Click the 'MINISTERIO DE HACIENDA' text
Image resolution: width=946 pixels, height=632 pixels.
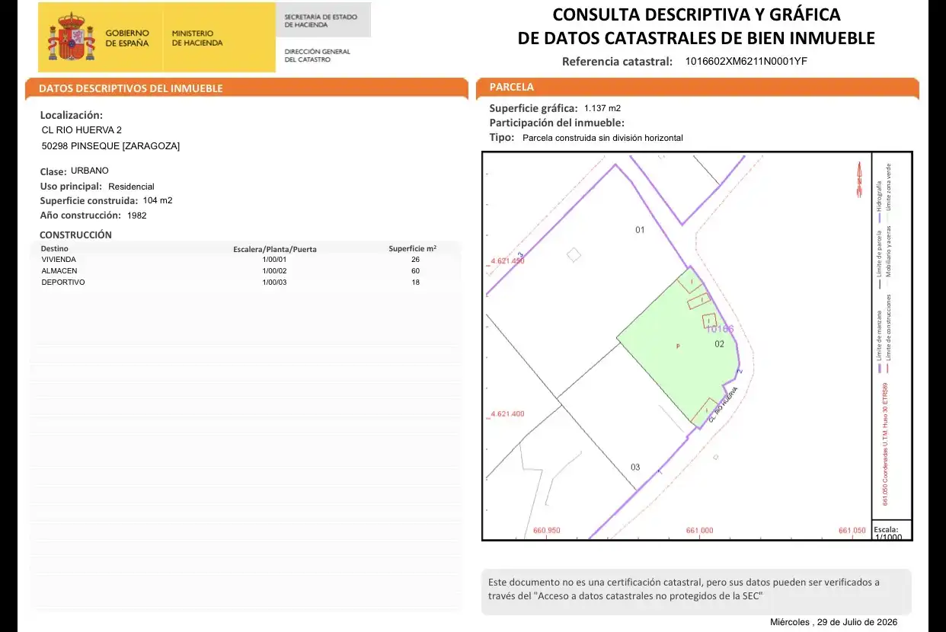[197, 38]
